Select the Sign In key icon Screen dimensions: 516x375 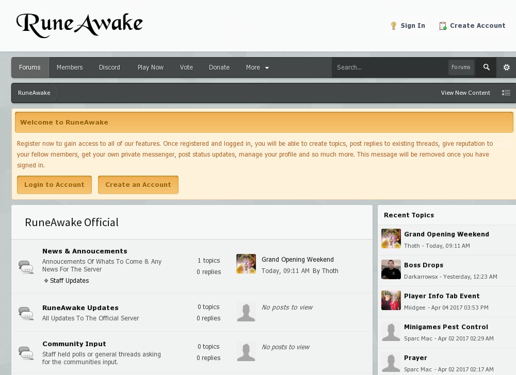click(393, 25)
